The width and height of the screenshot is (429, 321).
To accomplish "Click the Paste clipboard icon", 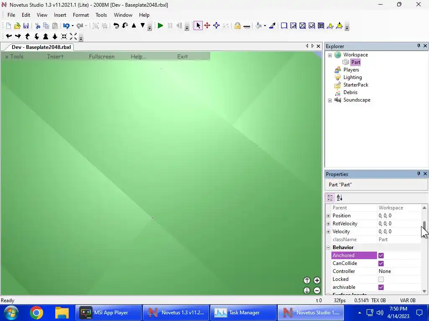I will (55, 25).
